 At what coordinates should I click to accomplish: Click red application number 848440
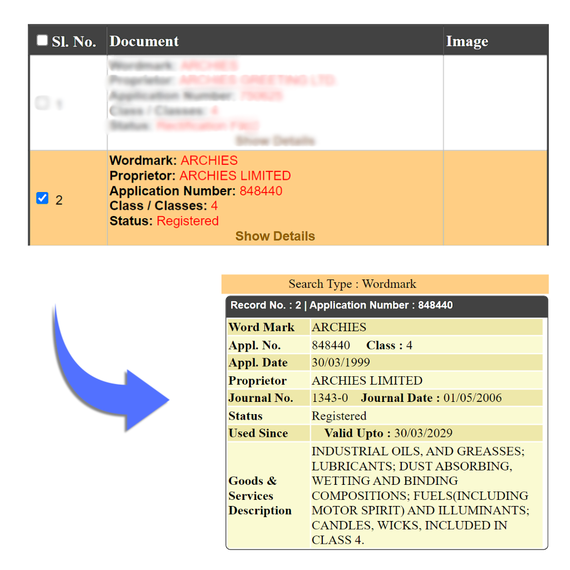[x=261, y=191]
